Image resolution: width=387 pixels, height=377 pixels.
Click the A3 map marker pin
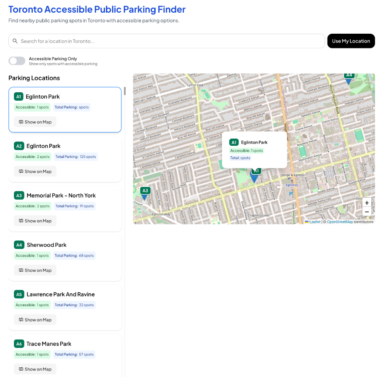pyautogui.click(x=145, y=194)
